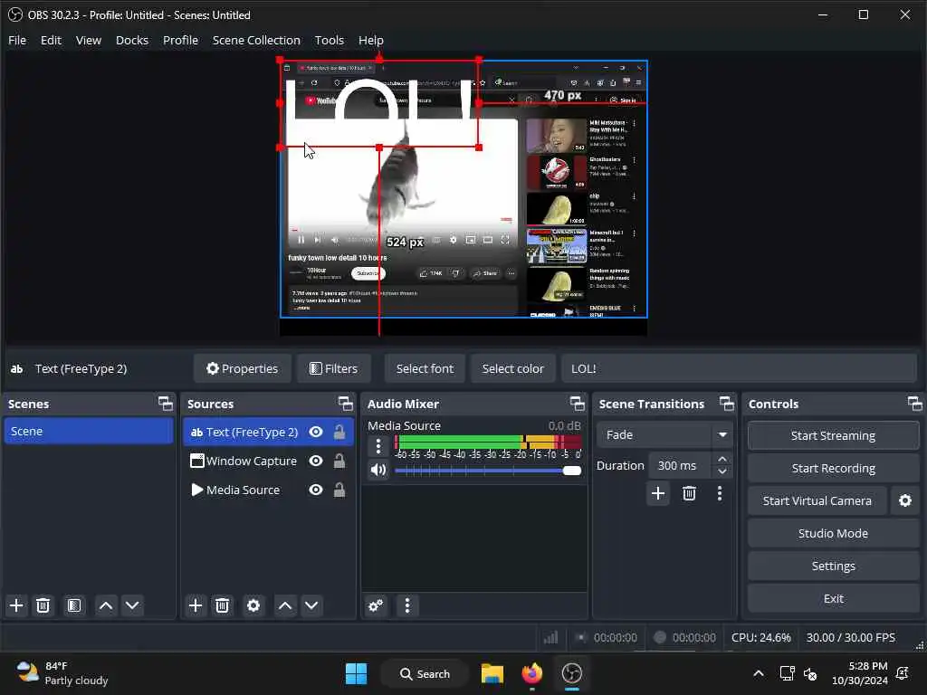Add a new source with plus icon
Image resolution: width=927 pixels, height=695 pixels.
click(x=196, y=605)
